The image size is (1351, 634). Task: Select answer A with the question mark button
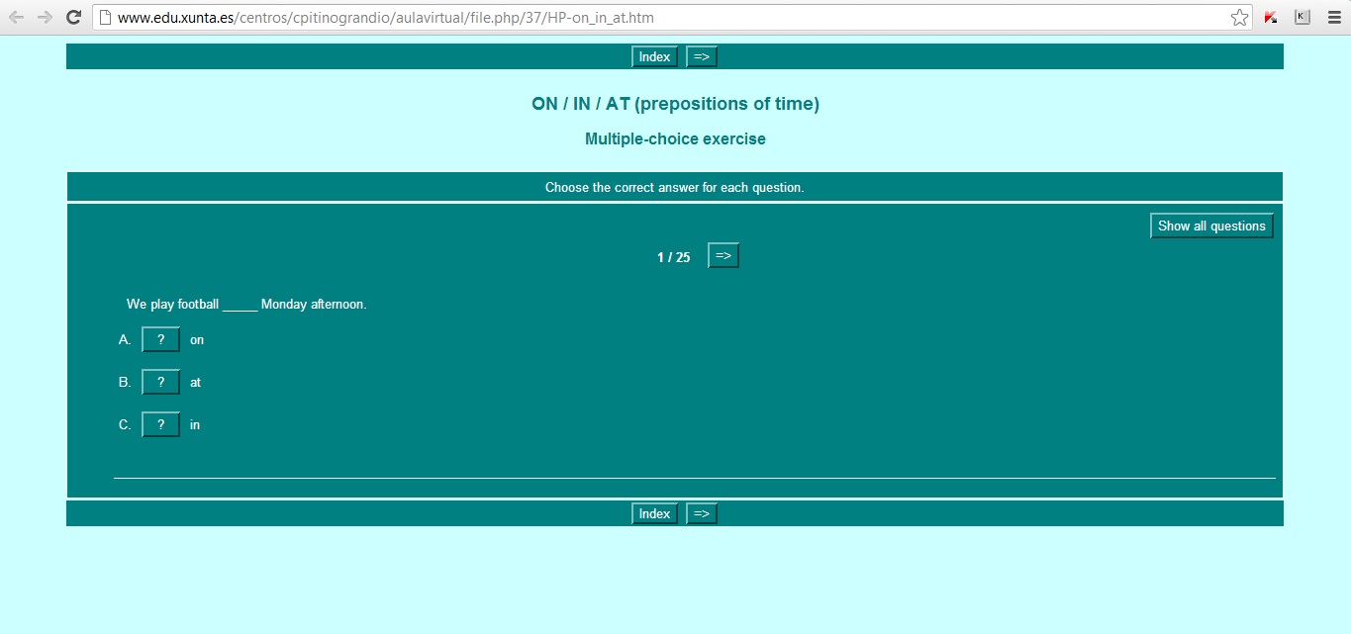pos(160,339)
